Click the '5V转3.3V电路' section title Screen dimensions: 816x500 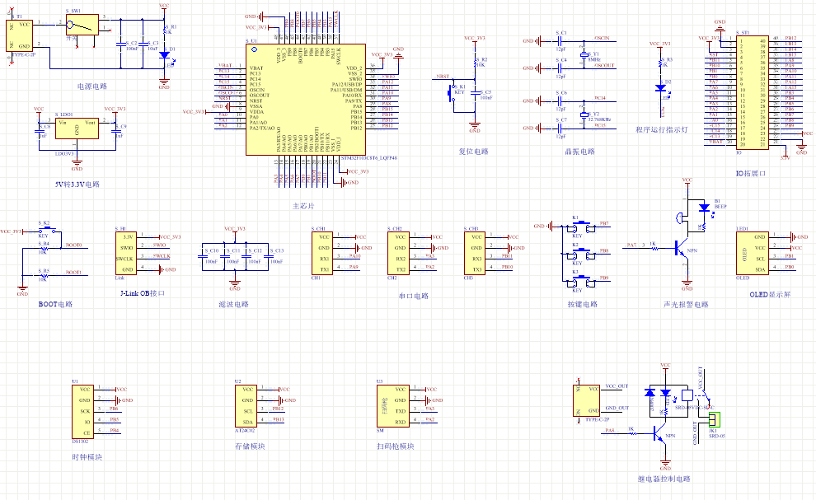point(77,185)
